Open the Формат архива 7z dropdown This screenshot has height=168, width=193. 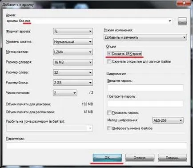coord(73,31)
